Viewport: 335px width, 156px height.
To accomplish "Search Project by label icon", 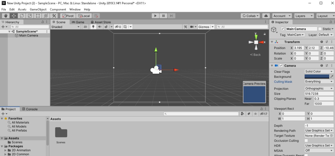I will 249,114.
